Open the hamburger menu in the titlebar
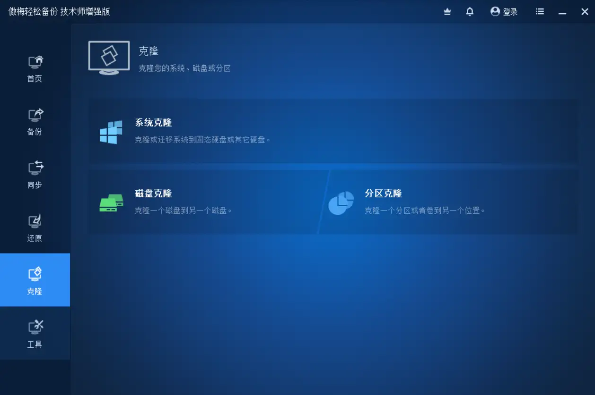This screenshot has height=395, width=595. click(540, 11)
